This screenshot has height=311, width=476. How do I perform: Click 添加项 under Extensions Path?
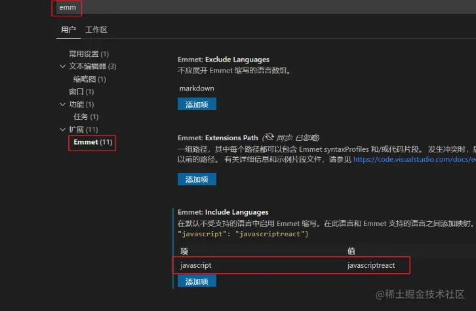(x=197, y=179)
